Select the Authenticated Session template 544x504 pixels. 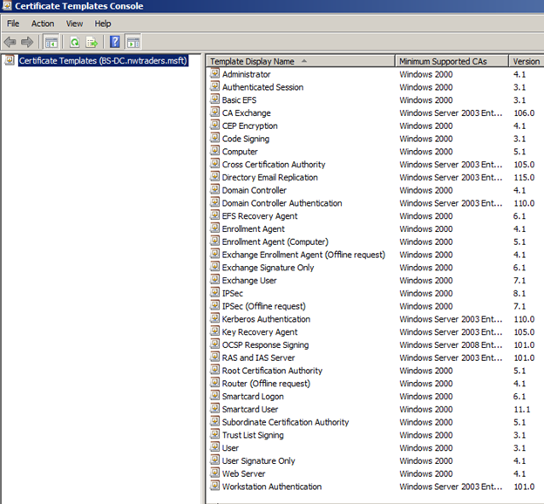click(262, 87)
